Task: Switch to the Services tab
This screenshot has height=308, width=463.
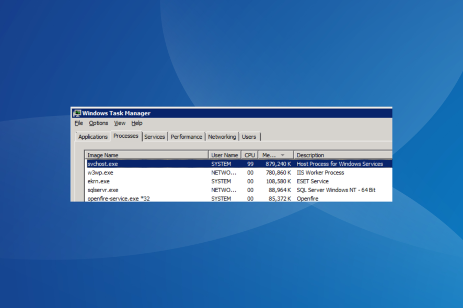Action: pyautogui.click(x=155, y=137)
